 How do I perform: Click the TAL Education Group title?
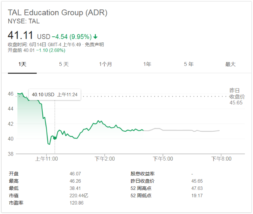tap(57, 13)
